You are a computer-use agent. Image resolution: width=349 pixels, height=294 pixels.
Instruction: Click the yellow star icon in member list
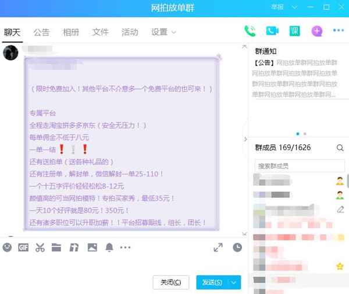[x=340, y=266]
